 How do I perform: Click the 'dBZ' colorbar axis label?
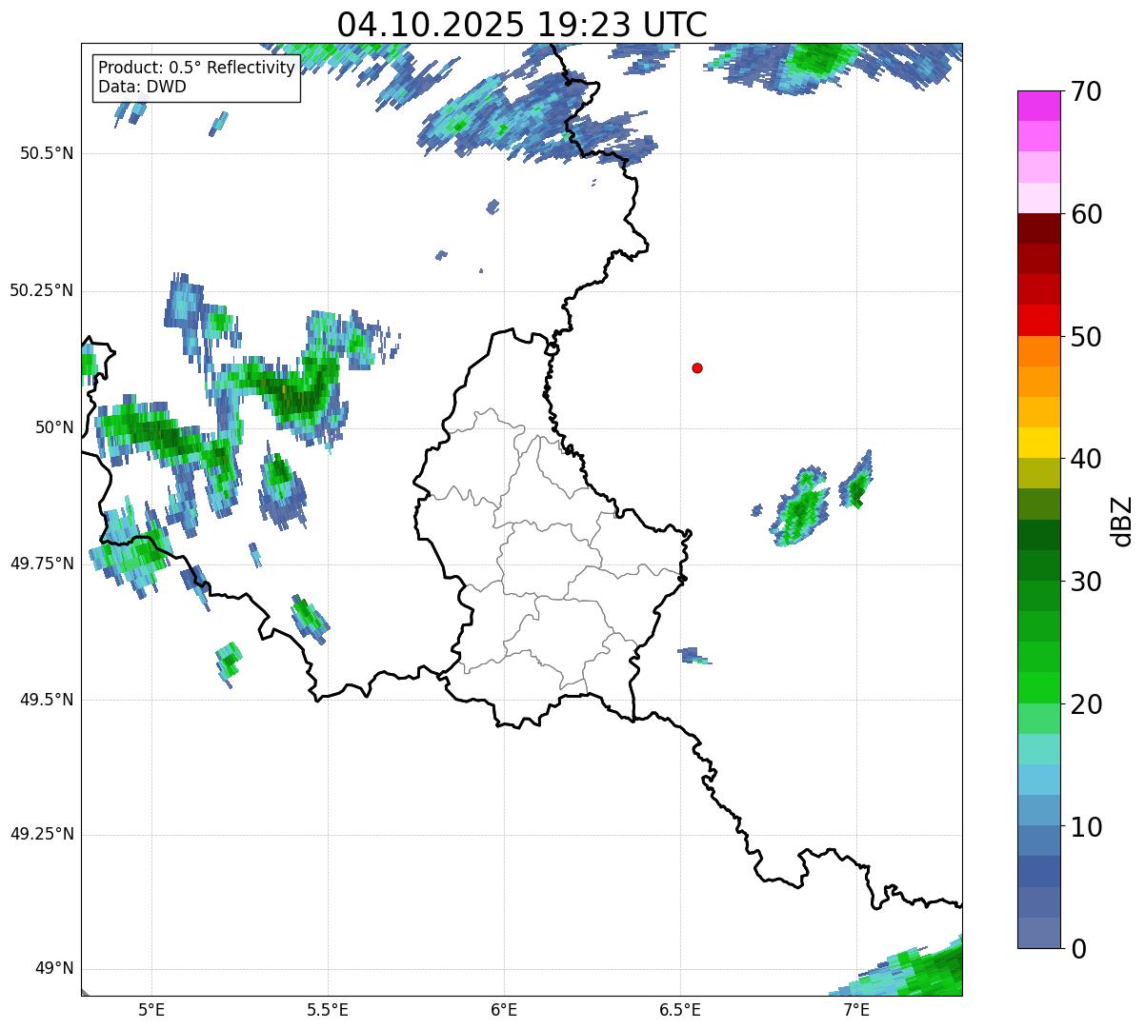(x=1121, y=521)
